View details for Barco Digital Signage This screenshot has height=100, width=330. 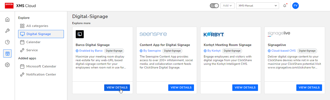(x=117, y=88)
